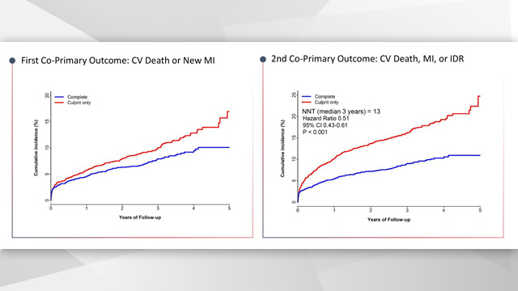Click the red legend line in left chart
This screenshot has width=518, height=291.
[x=59, y=103]
